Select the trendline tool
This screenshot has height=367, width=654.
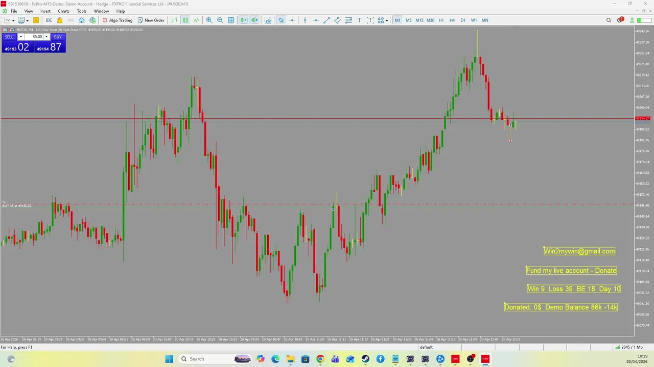tap(327, 20)
